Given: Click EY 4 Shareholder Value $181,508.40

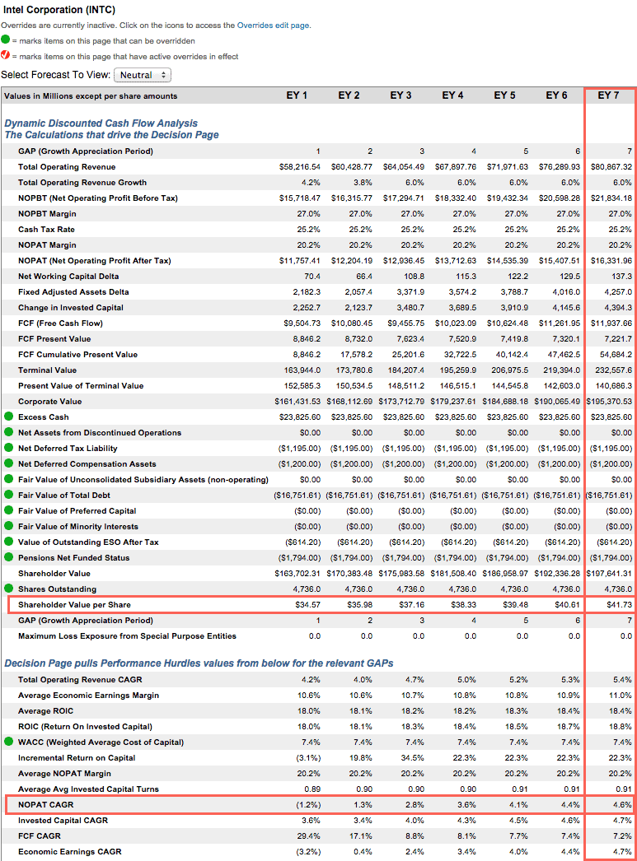Looking at the screenshot, I should [453, 573].
